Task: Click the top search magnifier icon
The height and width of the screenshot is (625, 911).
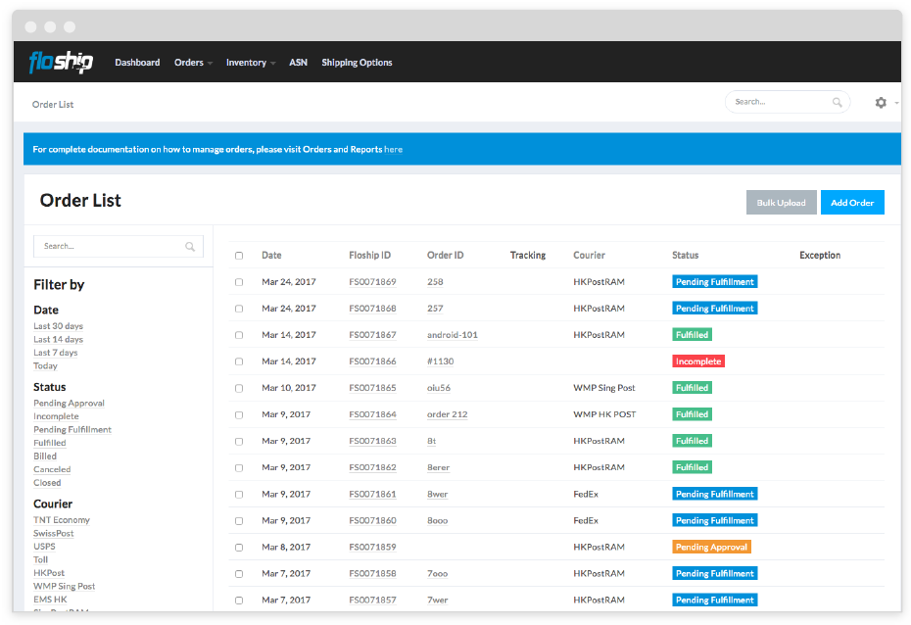Action: click(x=837, y=102)
